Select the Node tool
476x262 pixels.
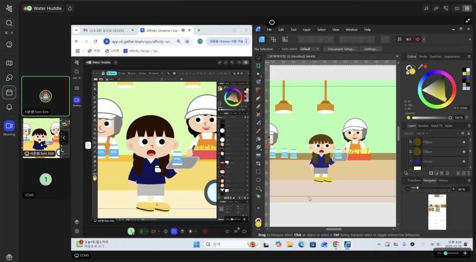tap(258, 74)
